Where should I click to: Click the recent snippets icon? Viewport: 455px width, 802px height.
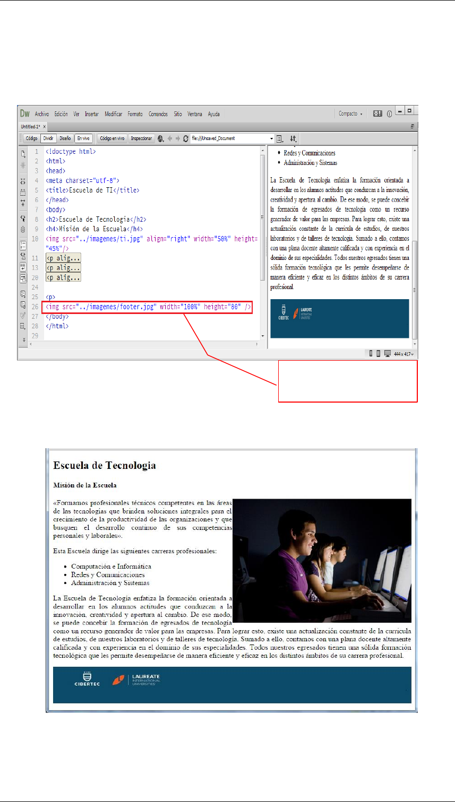pos(23,326)
